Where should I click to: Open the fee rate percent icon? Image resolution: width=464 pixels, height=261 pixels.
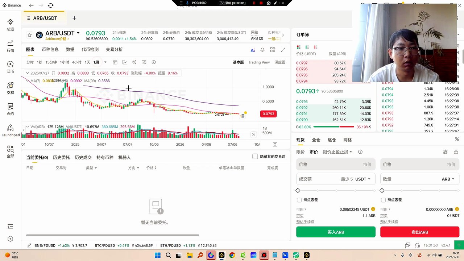pyautogui.click(x=457, y=139)
